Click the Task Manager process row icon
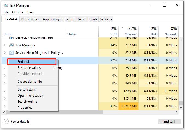 [12, 45]
